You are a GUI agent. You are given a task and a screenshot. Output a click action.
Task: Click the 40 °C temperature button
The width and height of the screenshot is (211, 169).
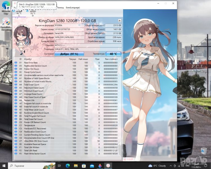(113, 54)
